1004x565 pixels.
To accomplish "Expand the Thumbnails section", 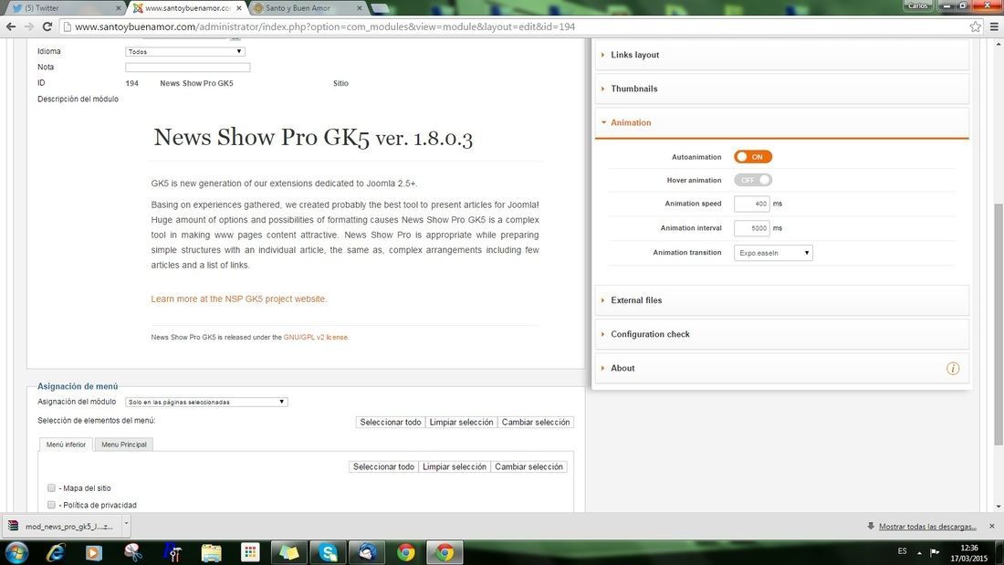I will 782,89.
